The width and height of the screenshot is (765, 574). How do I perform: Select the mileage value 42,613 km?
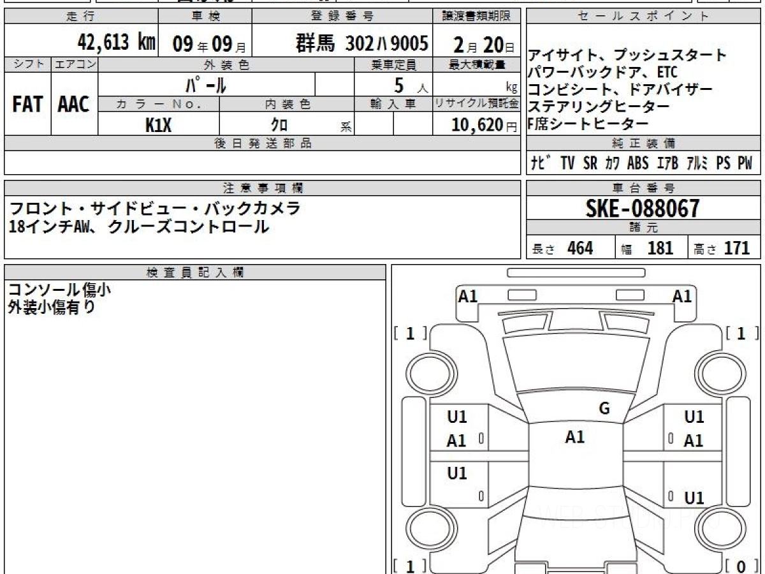click(x=116, y=43)
